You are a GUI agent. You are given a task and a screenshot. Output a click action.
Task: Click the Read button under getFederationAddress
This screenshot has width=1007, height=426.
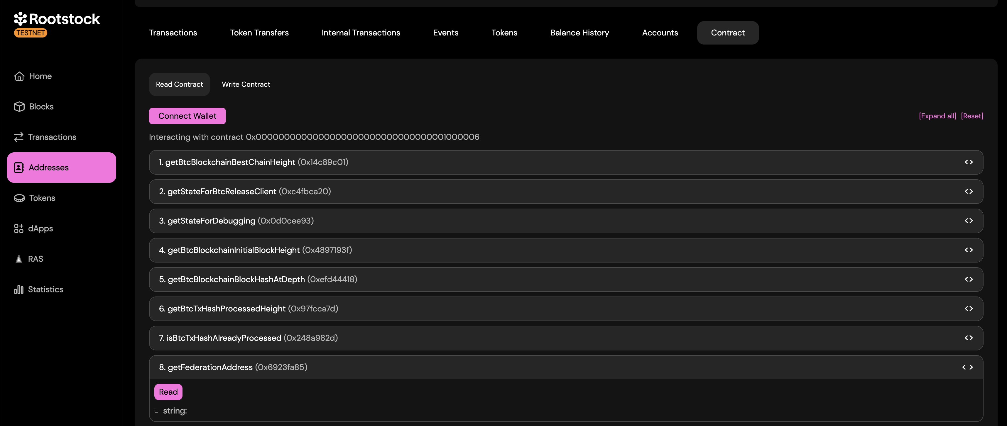pyautogui.click(x=168, y=392)
